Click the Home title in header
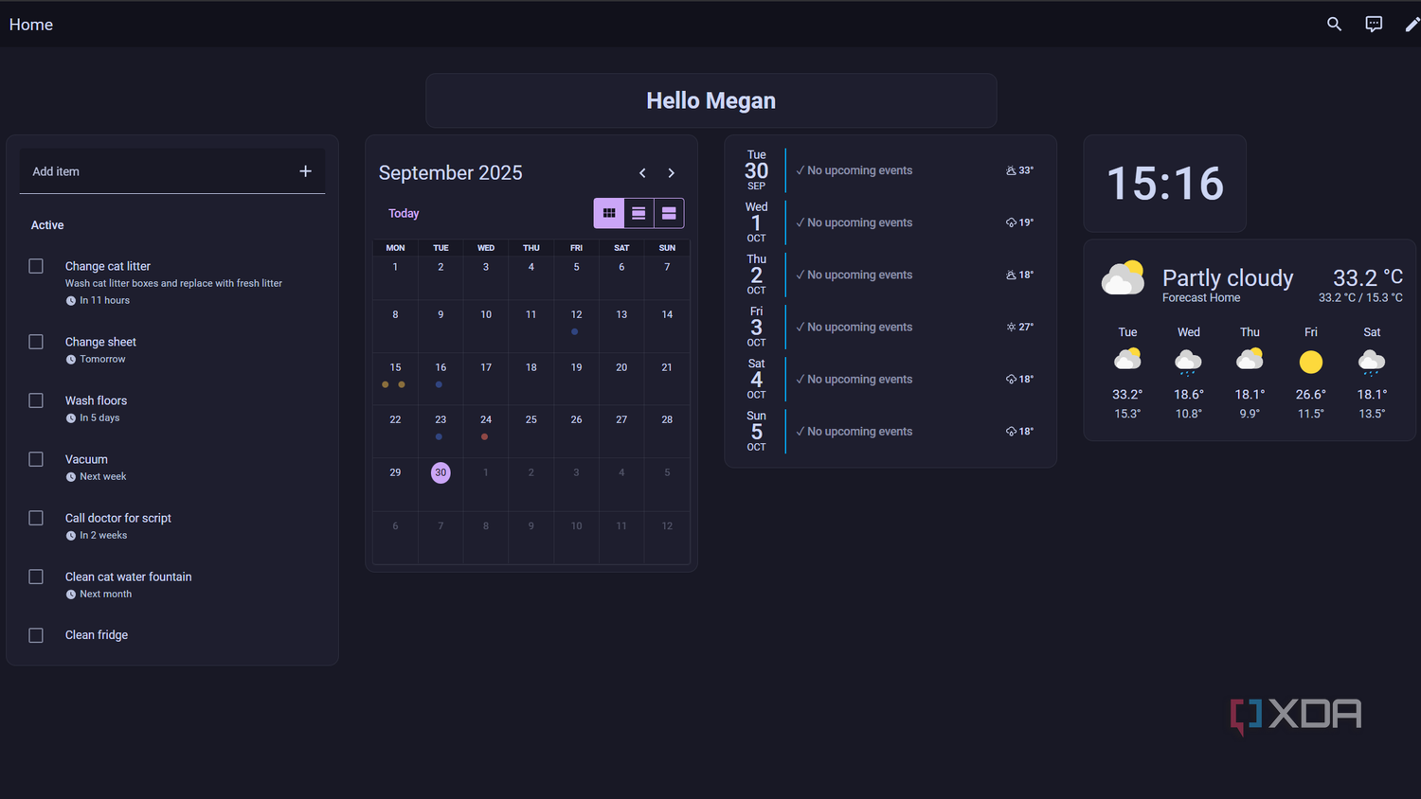The width and height of the screenshot is (1421, 799). [x=31, y=25]
